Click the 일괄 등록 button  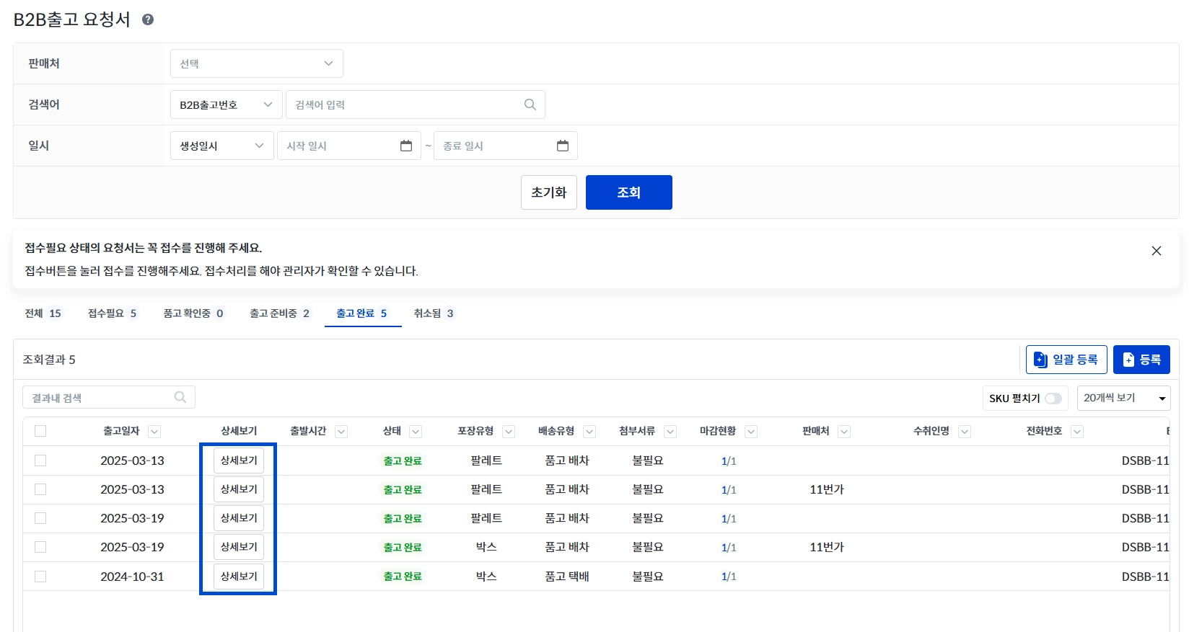click(1066, 360)
